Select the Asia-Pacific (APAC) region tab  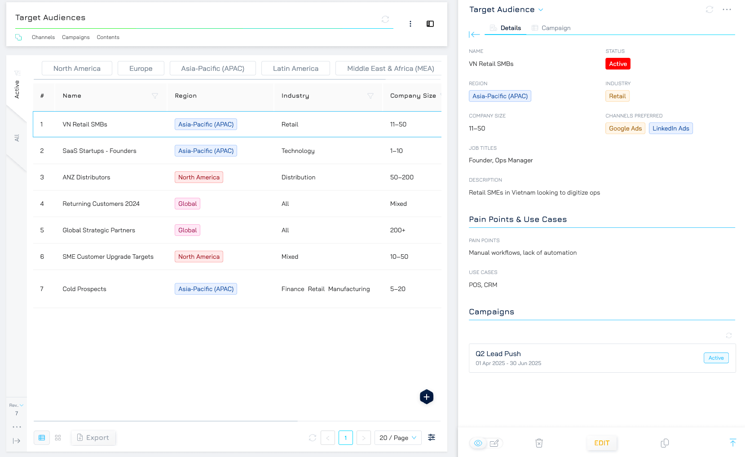point(212,69)
